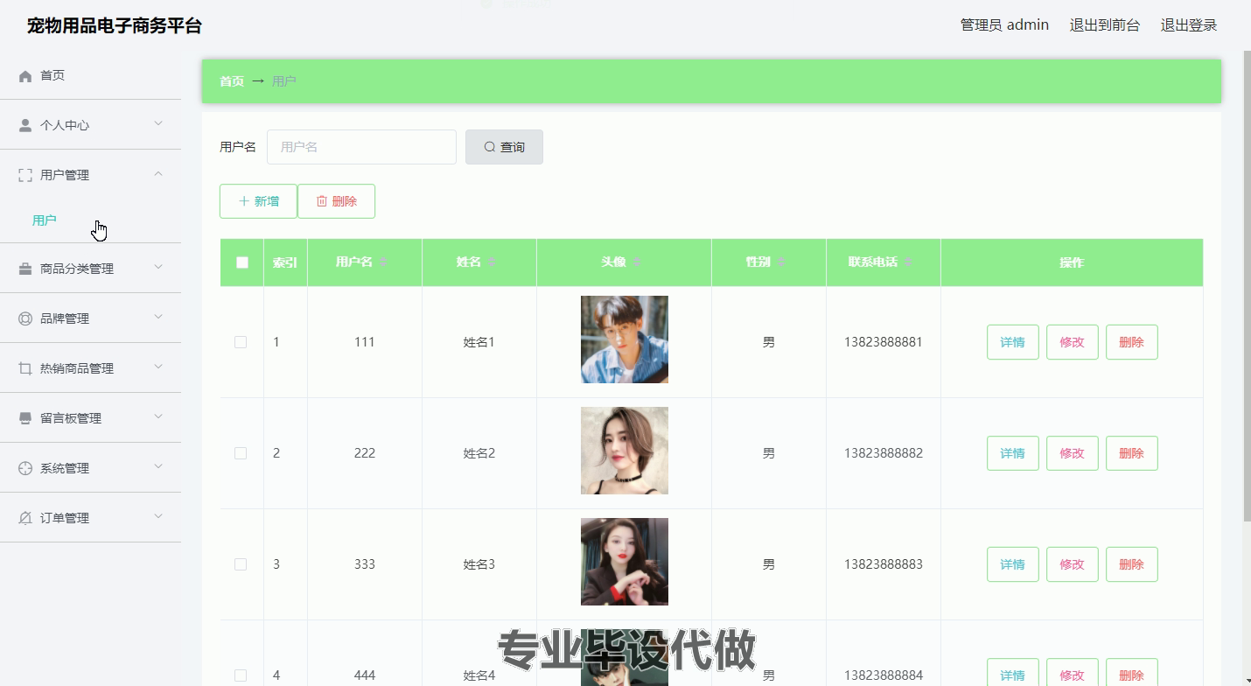Click the muted bell icon beside 订单管理
1251x686 pixels.
(x=25, y=519)
